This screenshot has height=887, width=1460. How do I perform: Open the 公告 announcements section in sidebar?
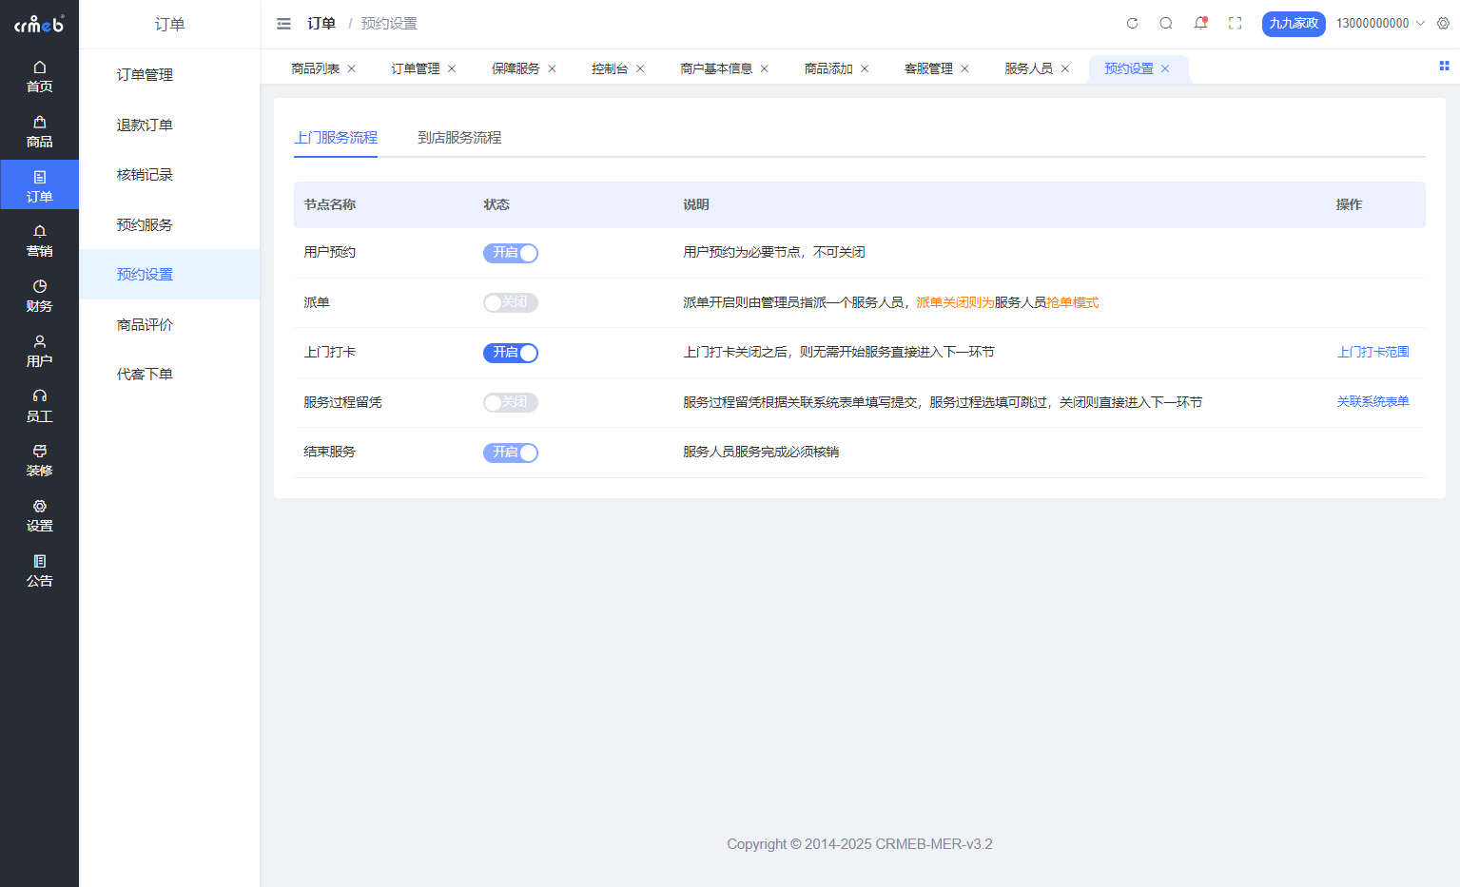[x=39, y=571]
